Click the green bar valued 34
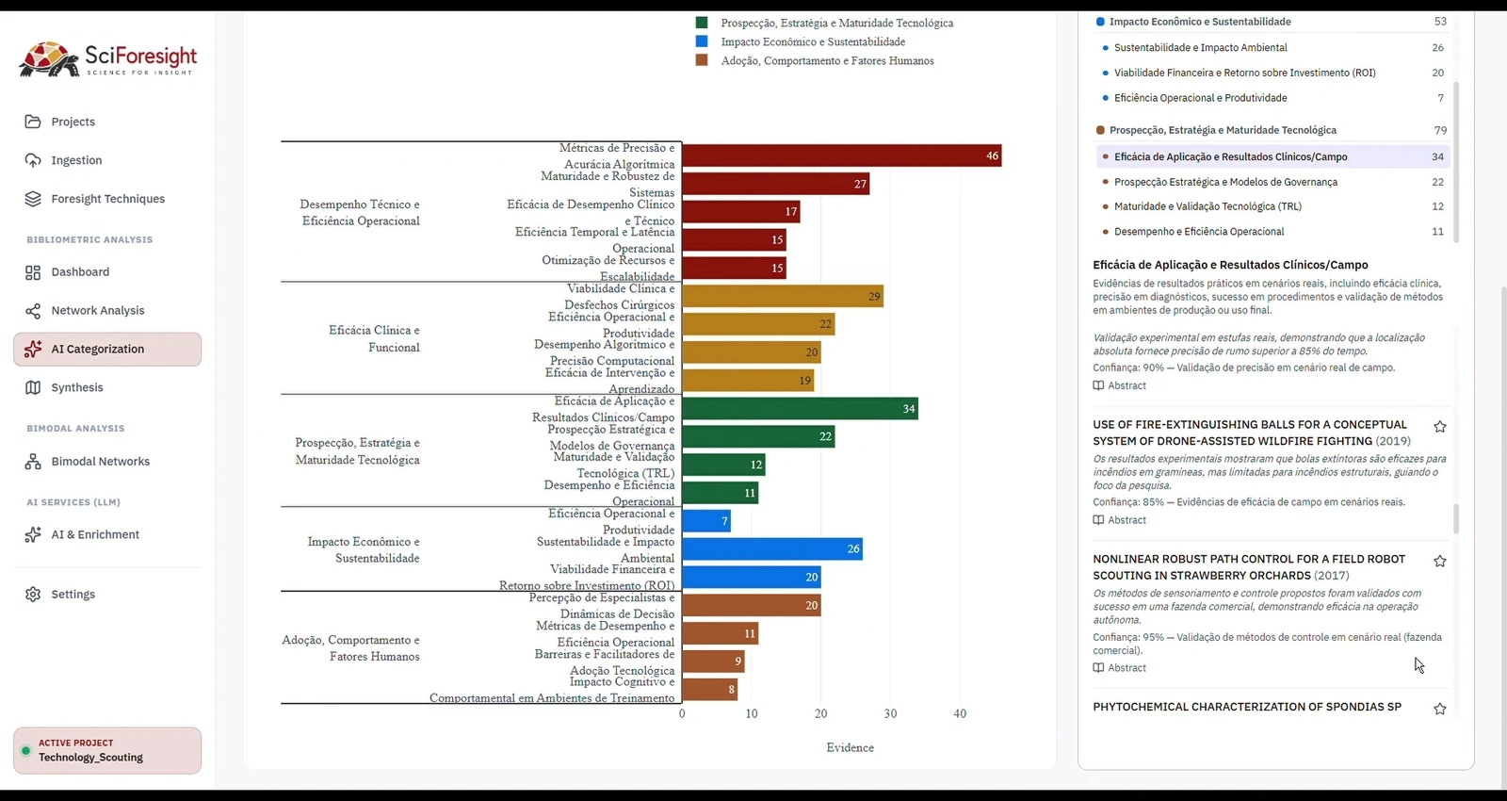 (801, 409)
